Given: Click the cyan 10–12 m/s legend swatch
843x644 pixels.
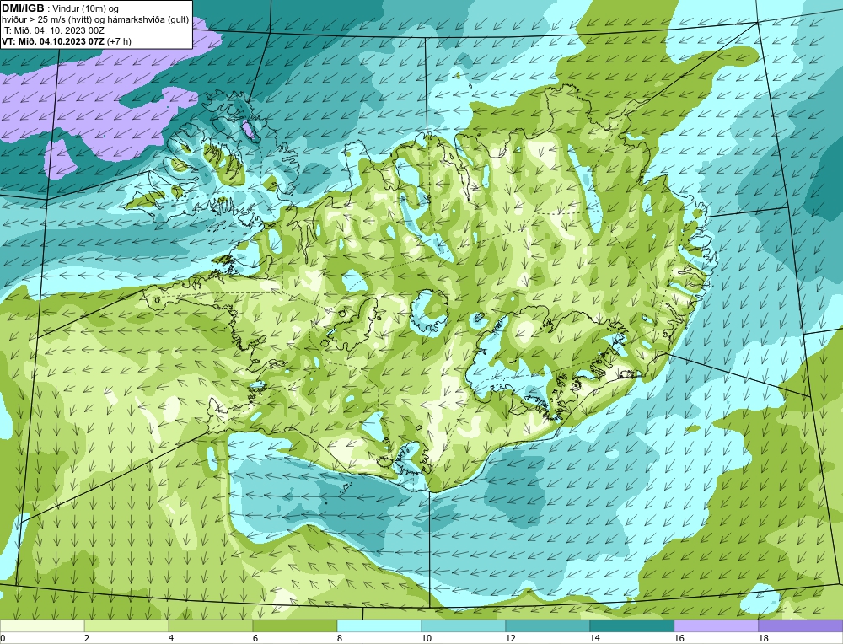Looking at the screenshot, I should tap(464, 625).
